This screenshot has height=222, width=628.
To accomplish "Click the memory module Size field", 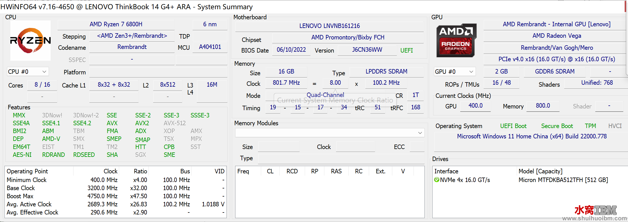I will [x=278, y=147].
